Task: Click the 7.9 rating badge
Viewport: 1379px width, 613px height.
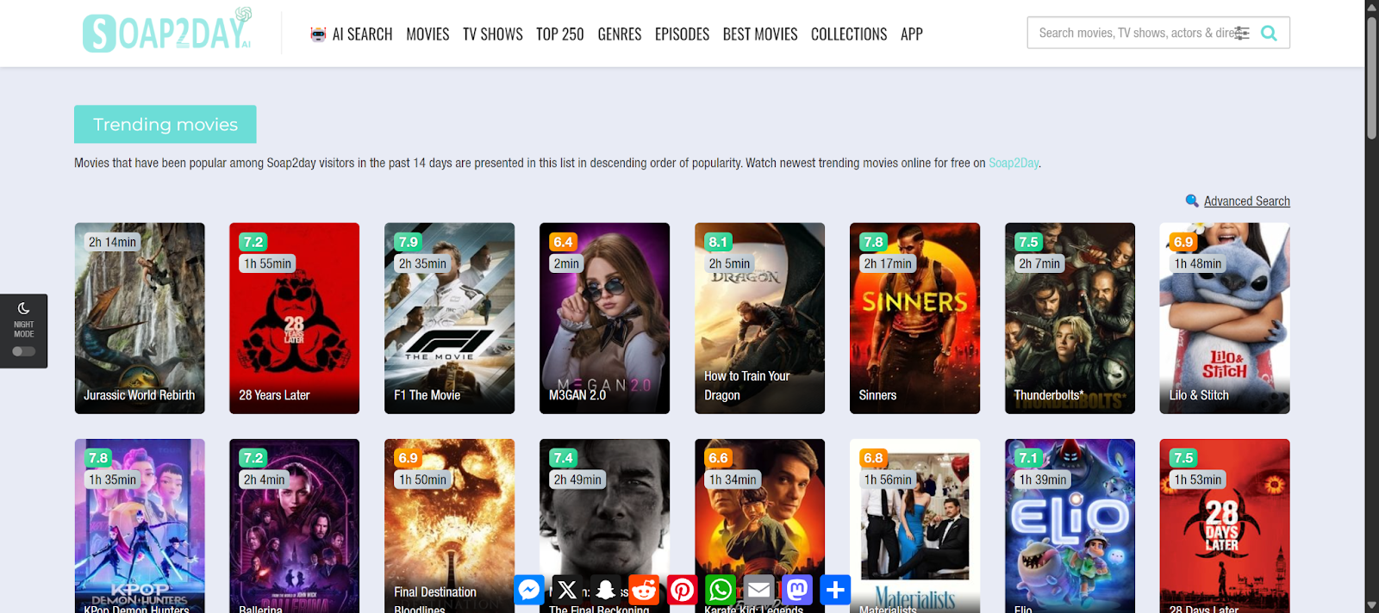Action: click(x=409, y=242)
